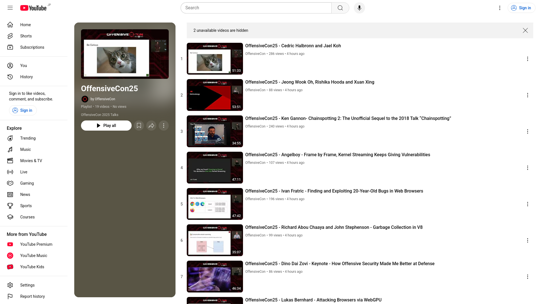Click the magnifier search button
Screen dimensions: 540x304
340,8
